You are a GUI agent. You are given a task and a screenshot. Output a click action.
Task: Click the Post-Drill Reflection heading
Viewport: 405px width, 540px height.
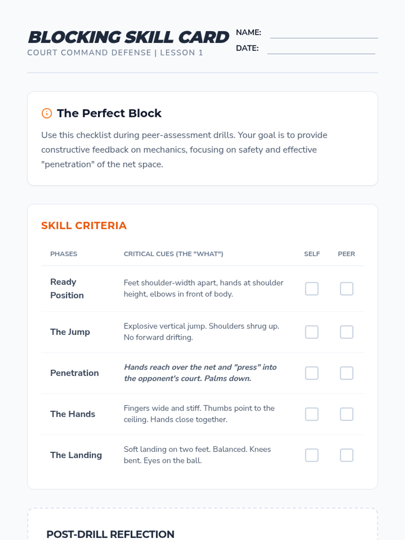(110, 534)
